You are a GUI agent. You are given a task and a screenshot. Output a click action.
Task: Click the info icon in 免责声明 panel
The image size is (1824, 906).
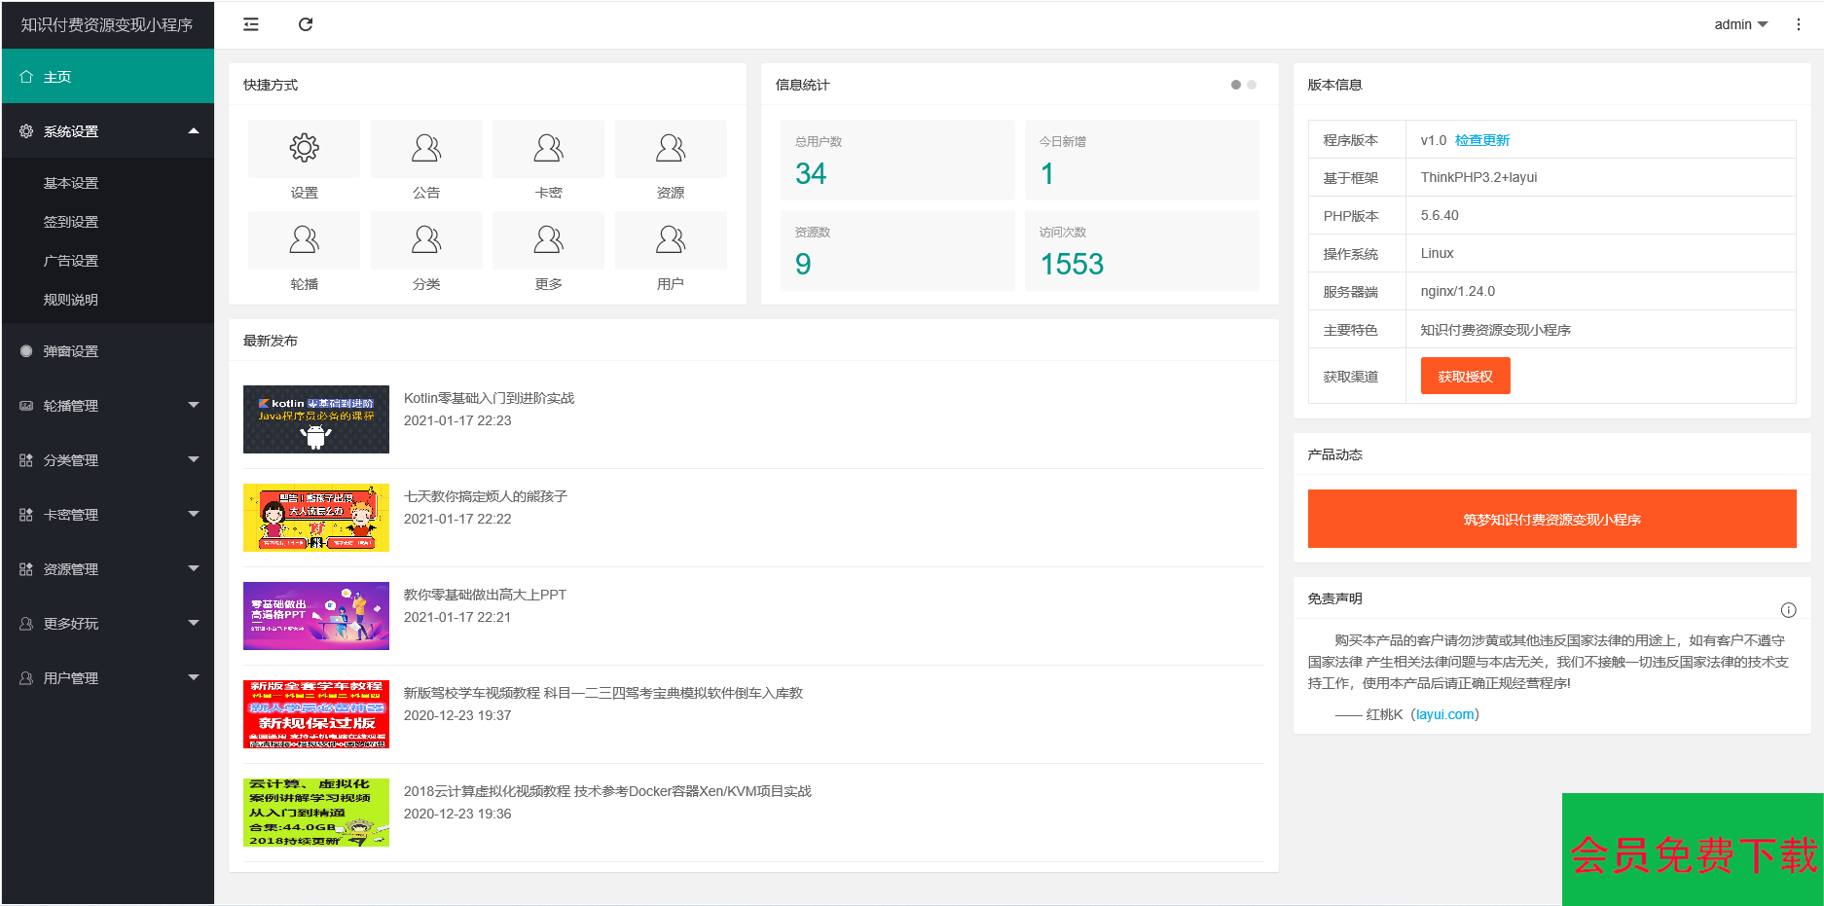pos(1788,610)
